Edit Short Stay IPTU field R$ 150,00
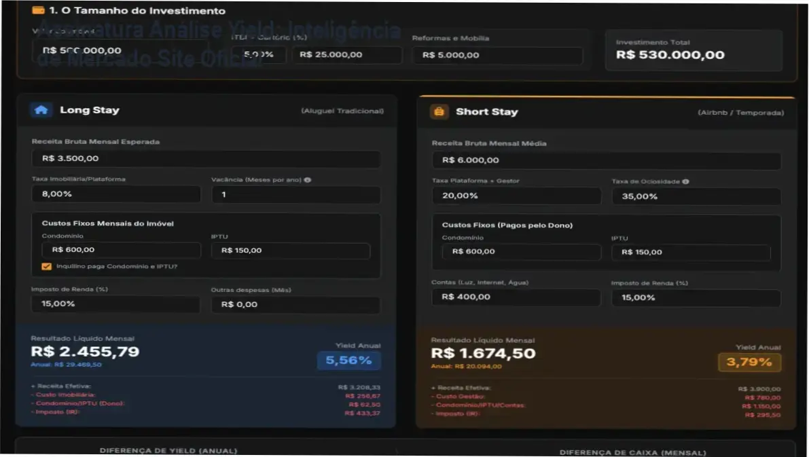This screenshot has height=457, width=809. 691,252
